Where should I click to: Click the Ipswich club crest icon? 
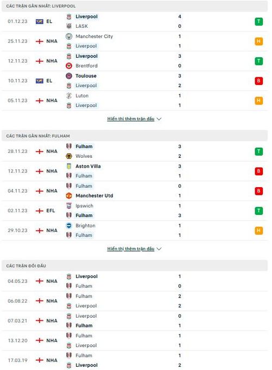pos(69,206)
